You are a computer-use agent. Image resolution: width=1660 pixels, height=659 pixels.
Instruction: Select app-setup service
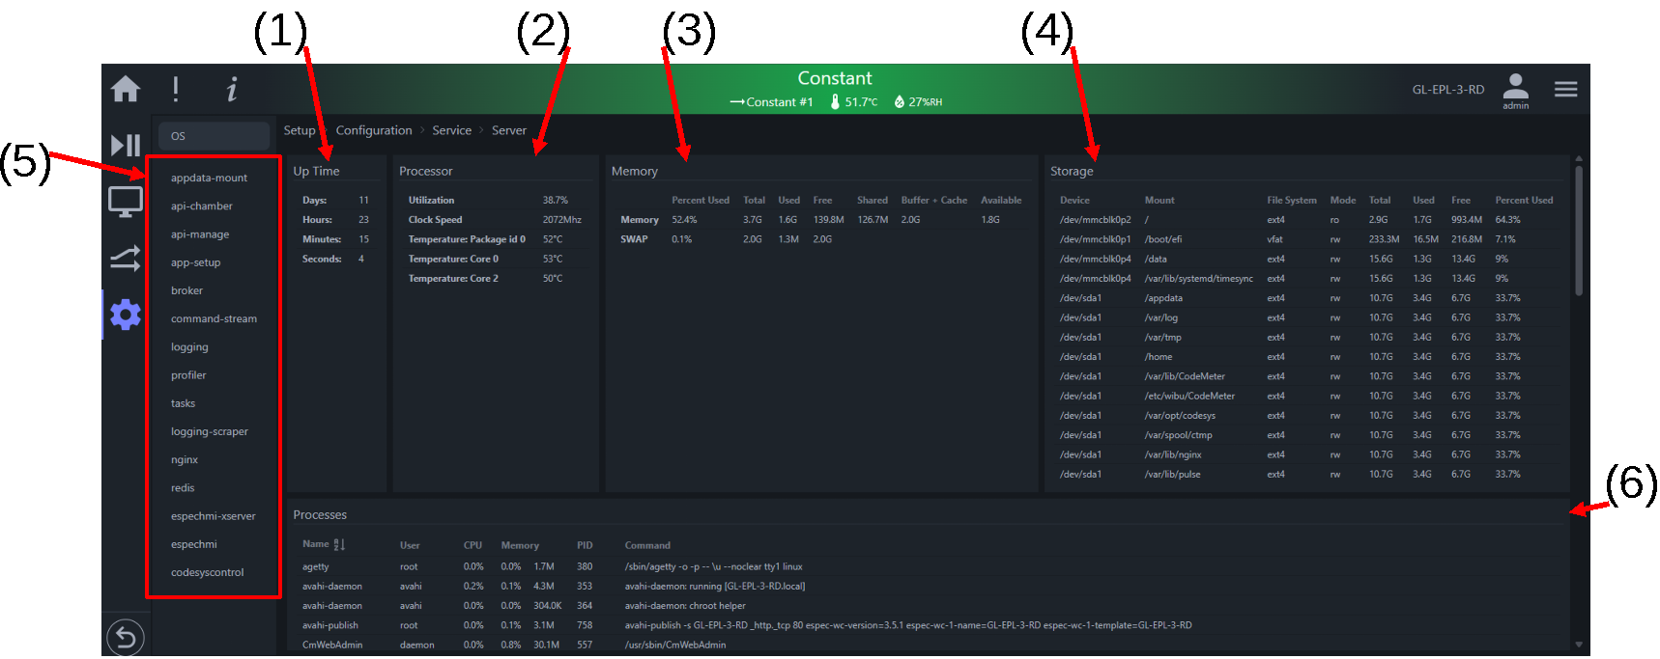point(196,262)
